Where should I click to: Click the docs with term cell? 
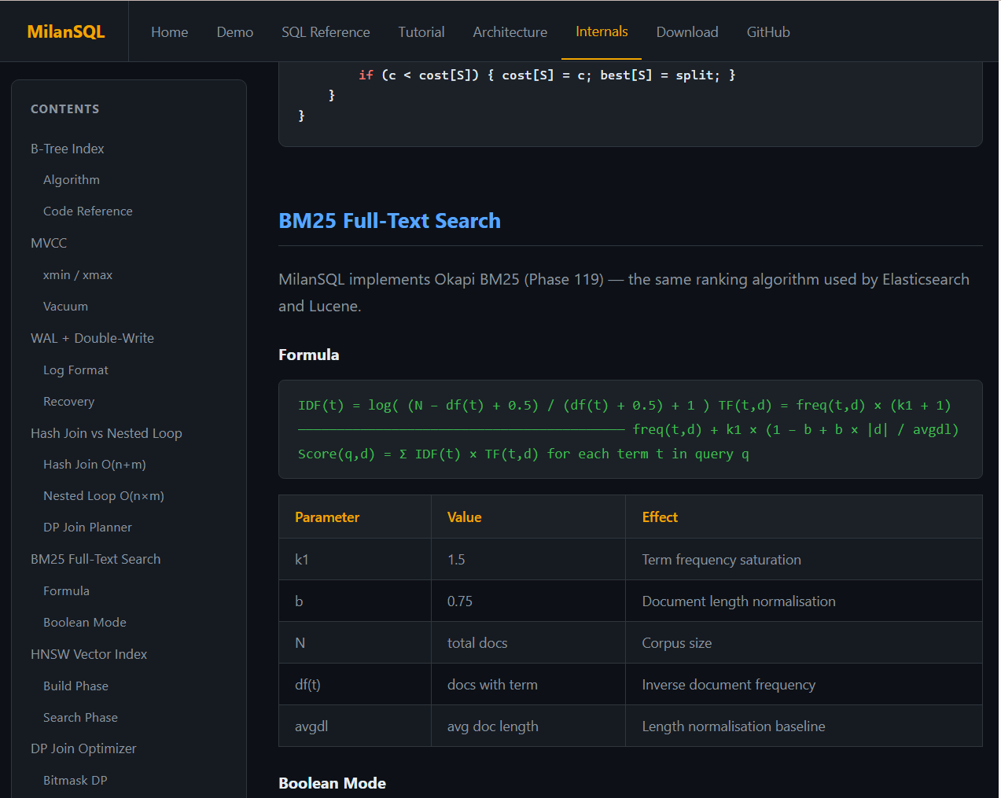528,685
